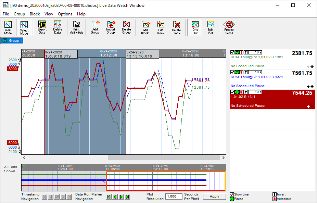317x203 pixels.
Task: Open the Block menu
Action: pos(35,14)
